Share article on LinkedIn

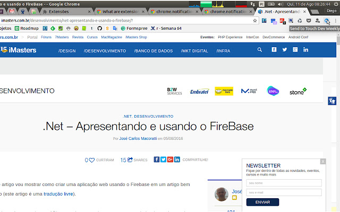[x=177, y=160]
